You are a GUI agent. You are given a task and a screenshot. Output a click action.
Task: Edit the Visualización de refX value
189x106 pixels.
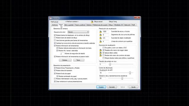(102, 73)
